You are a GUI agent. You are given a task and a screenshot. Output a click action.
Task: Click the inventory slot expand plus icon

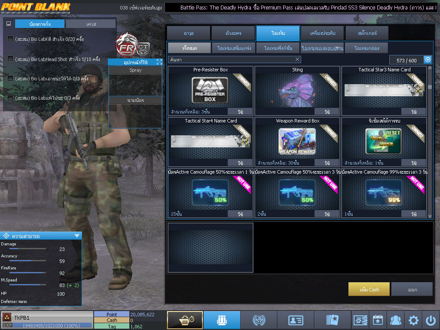click(428, 60)
